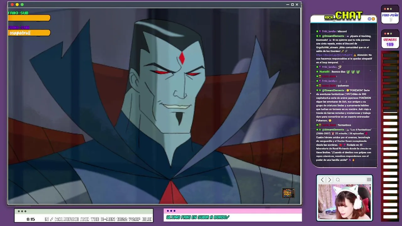
Task: Click the magnifier search icon above webcam
Action: click(x=338, y=180)
